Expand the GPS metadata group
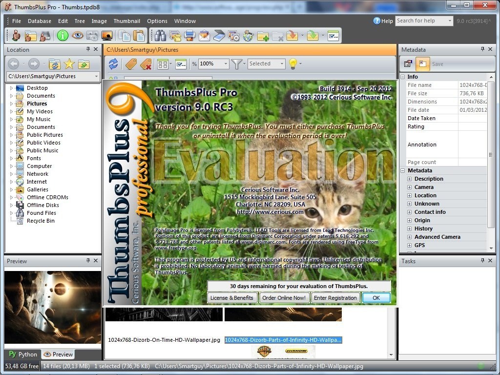 click(x=410, y=245)
